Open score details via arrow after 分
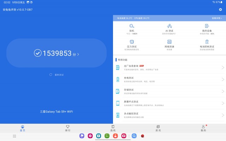The image size is (226, 141). (78, 55)
